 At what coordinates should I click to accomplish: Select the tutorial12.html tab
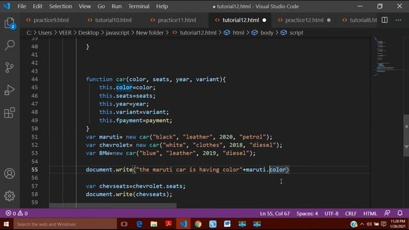tap(240, 20)
